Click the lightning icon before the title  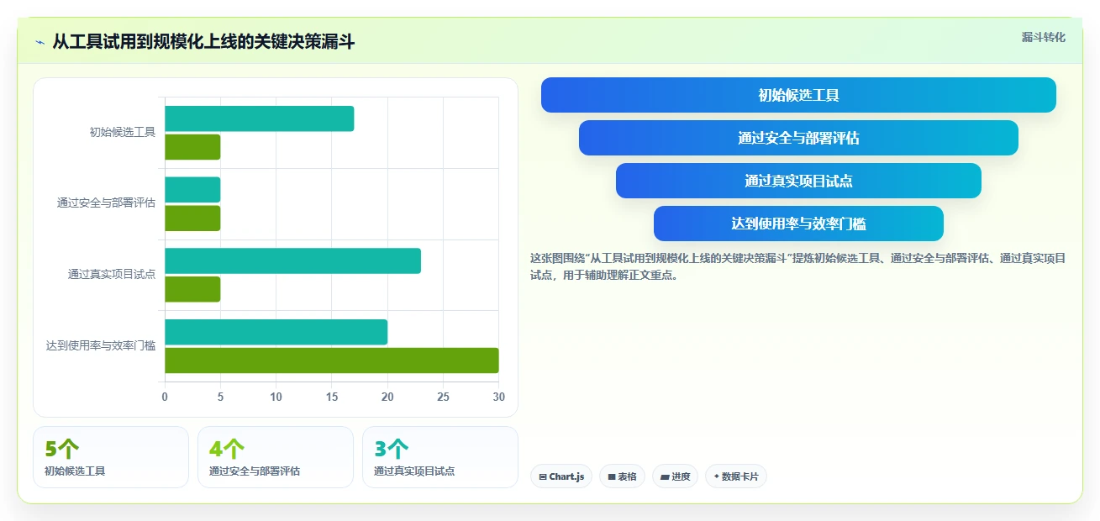click(40, 41)
